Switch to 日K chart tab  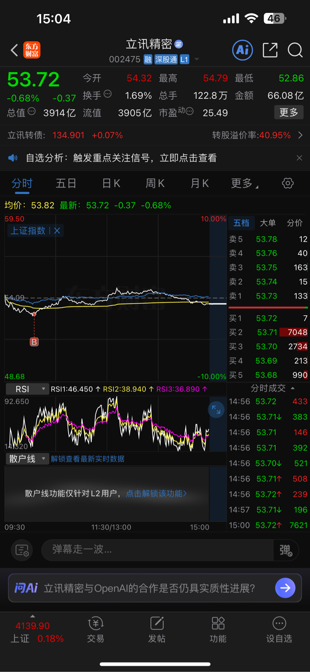pyautogui.click(x=111, y=184)
